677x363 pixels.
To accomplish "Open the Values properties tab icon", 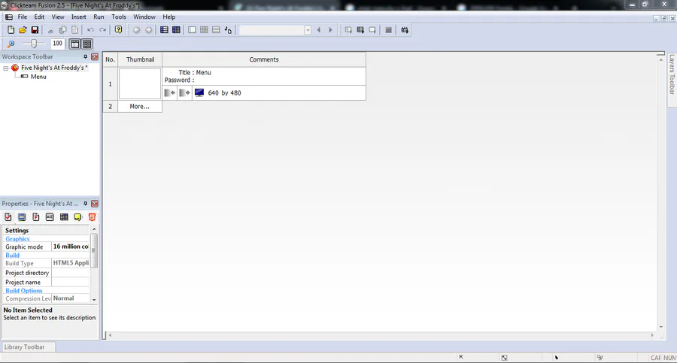I will point(50,217).
